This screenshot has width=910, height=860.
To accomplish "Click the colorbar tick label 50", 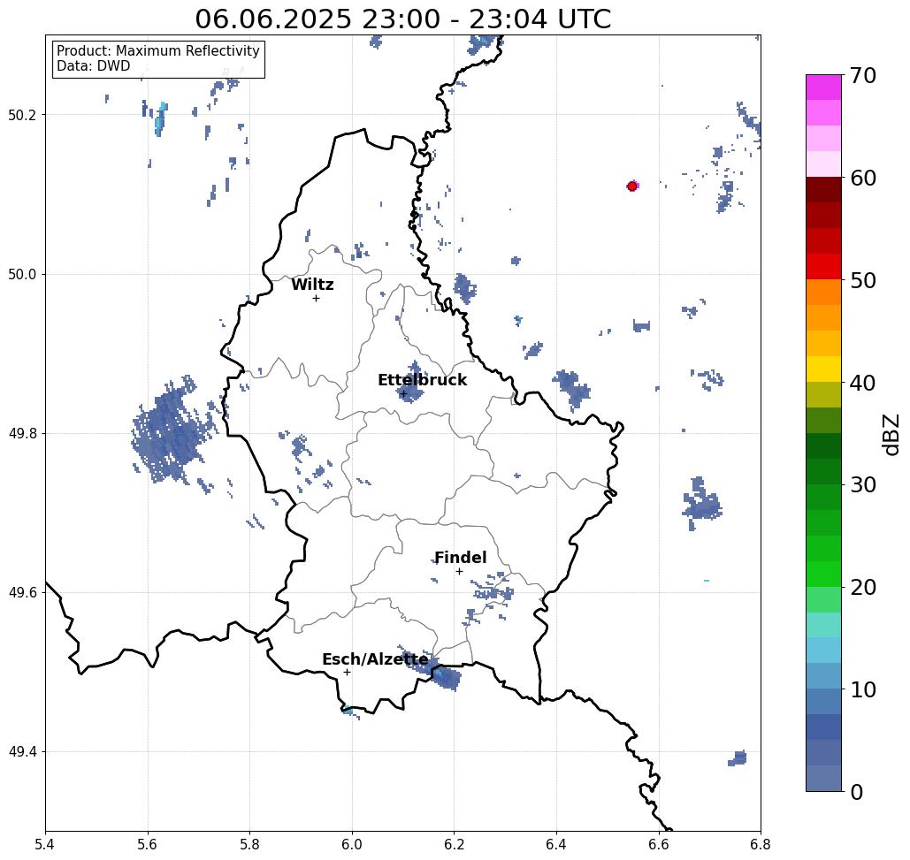I will click(862, 281).
